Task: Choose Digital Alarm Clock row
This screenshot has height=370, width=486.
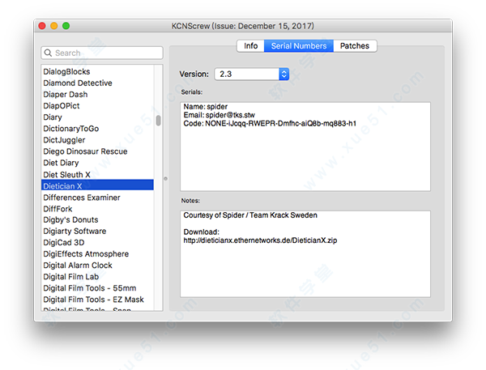Action: tap(97, 266)
